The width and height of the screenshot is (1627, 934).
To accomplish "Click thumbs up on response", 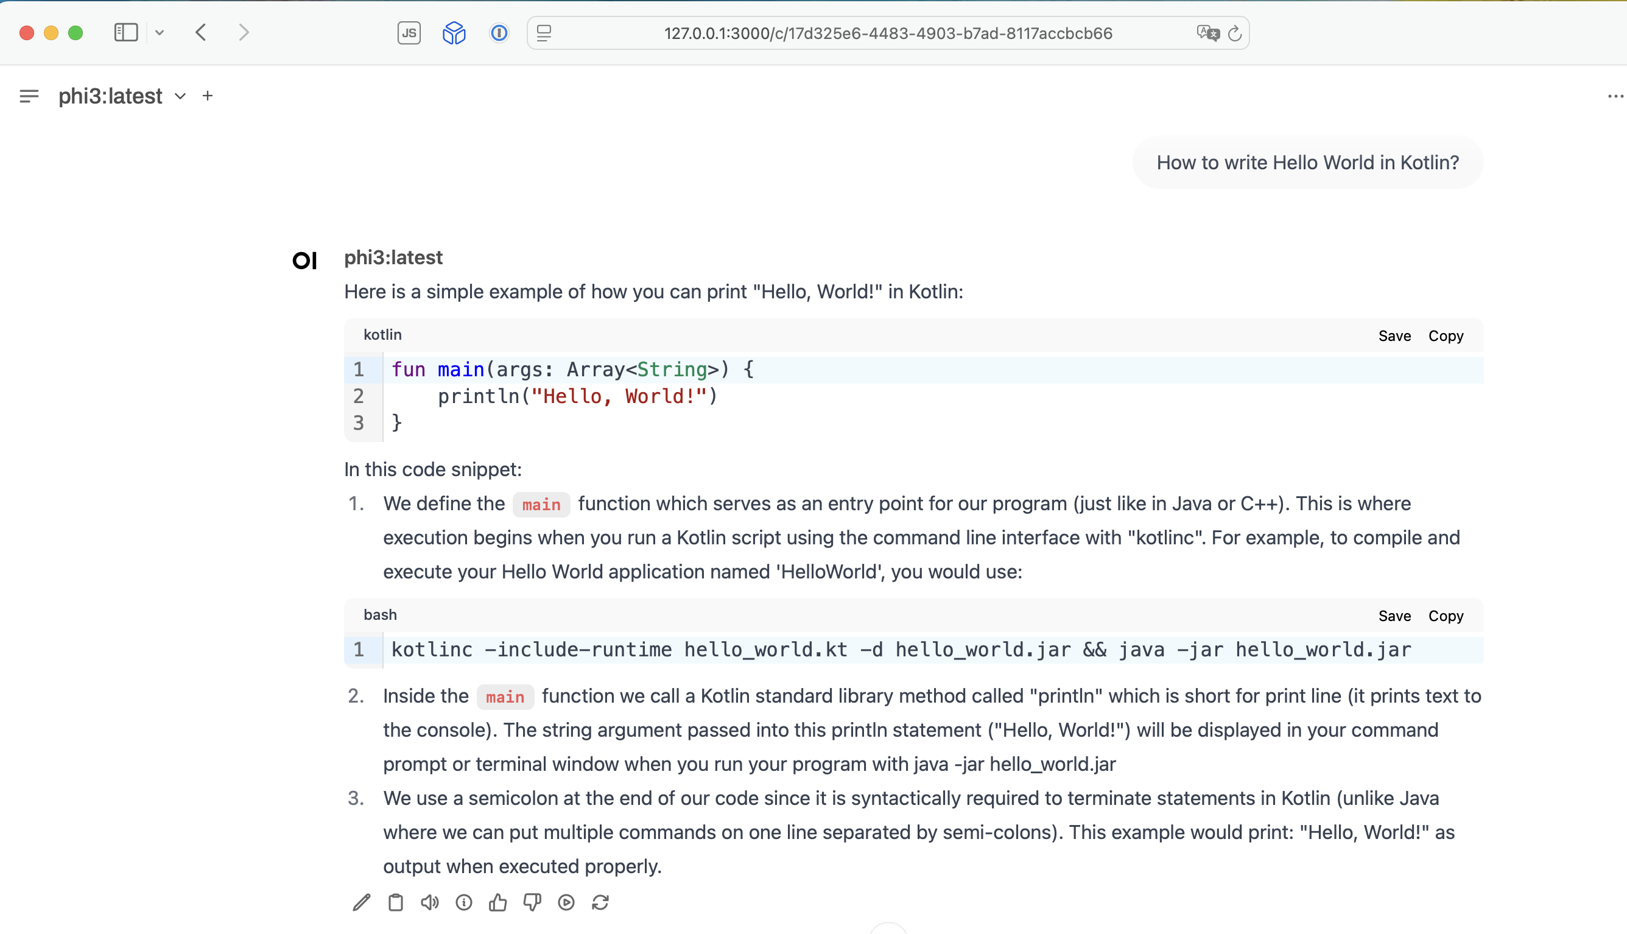I will 497,902.
